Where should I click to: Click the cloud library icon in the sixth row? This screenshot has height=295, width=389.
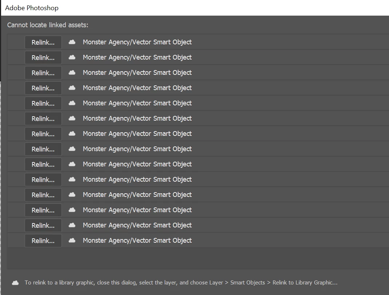[72, 118]
